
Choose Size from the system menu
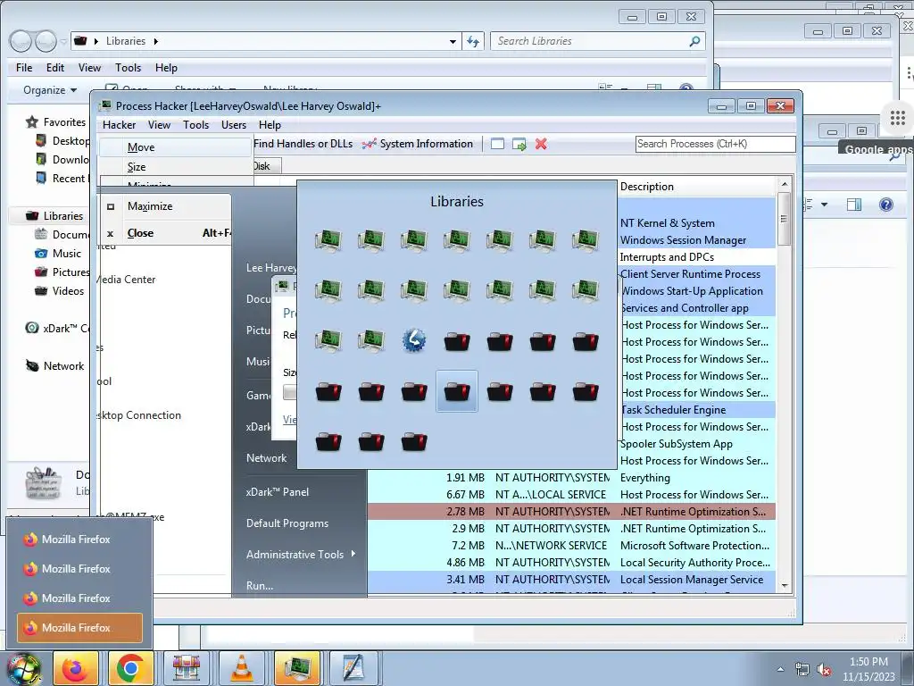click(x=175, y=167)
